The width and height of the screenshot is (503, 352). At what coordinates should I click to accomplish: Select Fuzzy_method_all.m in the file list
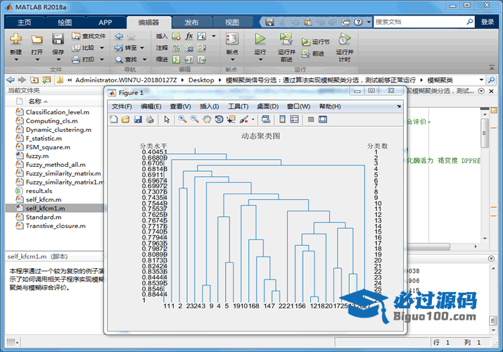tap(55, 165)
